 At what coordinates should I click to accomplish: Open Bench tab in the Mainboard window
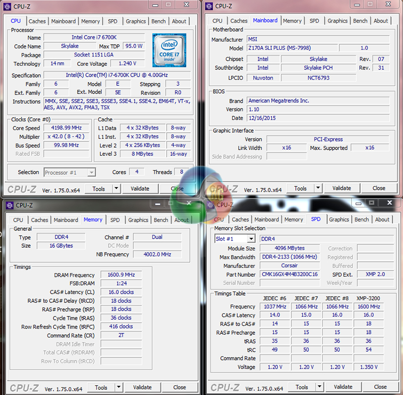pyautogui.click(x=360, y=21)
